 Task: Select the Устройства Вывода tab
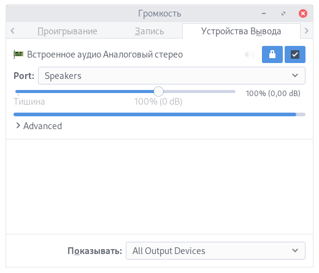pos(241,31)
